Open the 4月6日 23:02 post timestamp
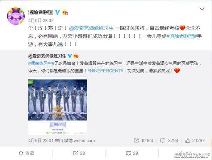 [x=41, y=21]
